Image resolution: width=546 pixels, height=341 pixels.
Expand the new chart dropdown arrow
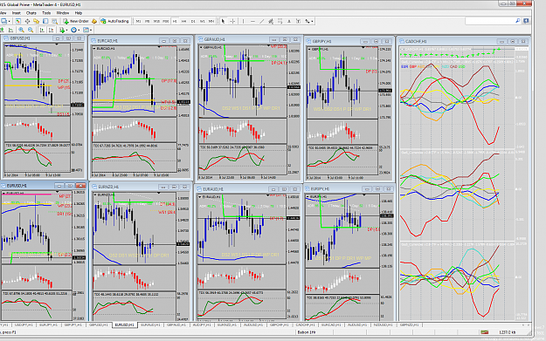9,21
